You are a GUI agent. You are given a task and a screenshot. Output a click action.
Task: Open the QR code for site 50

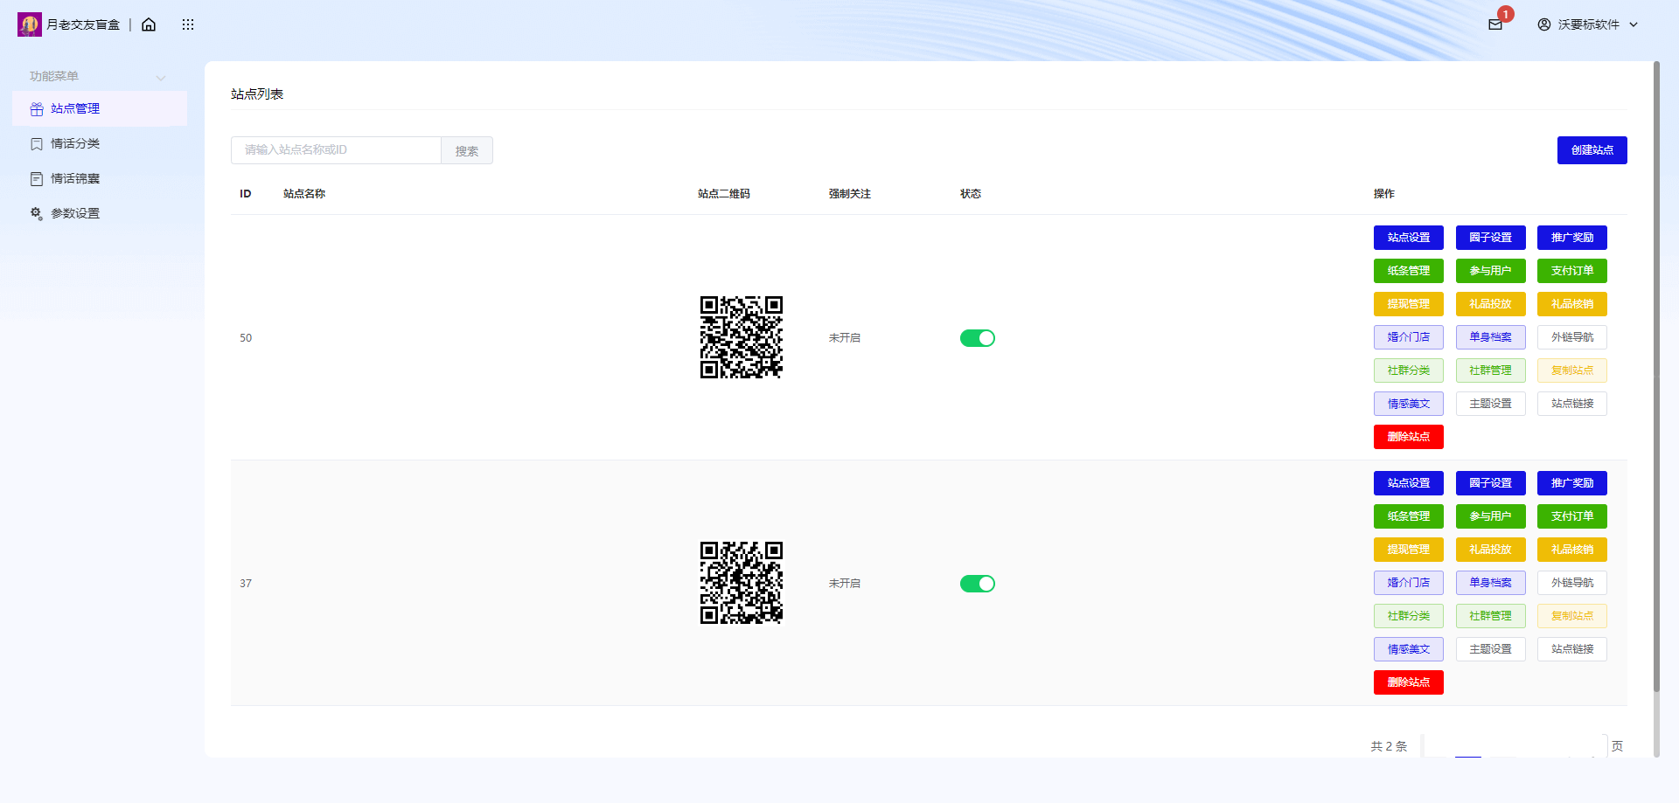click(x=742, y=337)
